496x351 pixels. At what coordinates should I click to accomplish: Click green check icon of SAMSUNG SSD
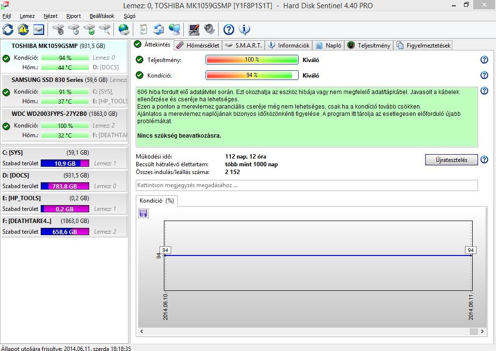click(x=6, y=92)
